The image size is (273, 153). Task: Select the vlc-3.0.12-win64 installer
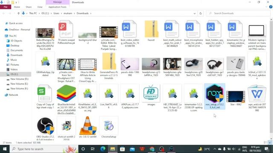pos(87,127)
